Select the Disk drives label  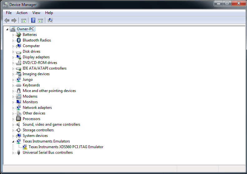[x=31, y=51]
